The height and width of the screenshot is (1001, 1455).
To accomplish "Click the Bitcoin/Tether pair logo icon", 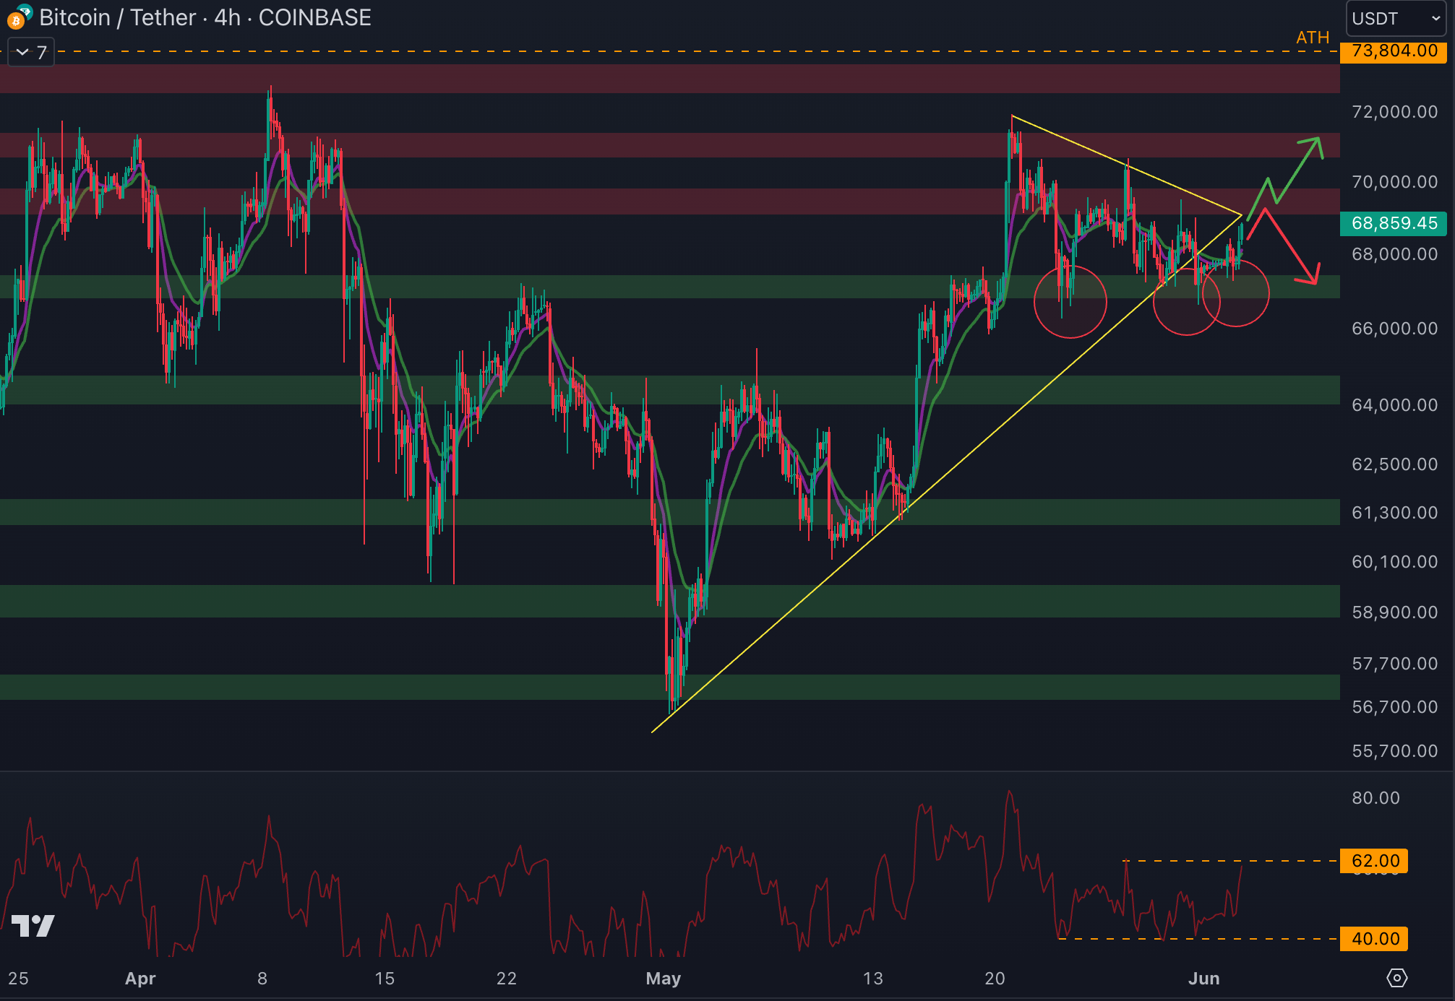I will click(x=19, y=17).
